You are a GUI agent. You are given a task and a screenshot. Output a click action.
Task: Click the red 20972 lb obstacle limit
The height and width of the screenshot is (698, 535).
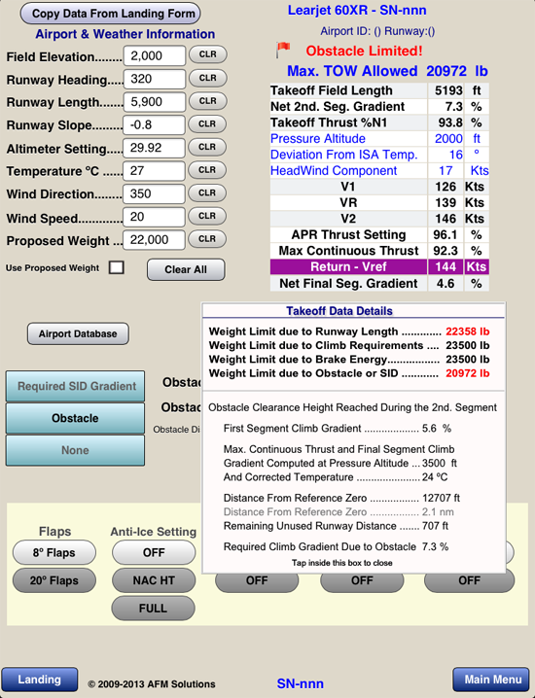[x=467, y=373]
